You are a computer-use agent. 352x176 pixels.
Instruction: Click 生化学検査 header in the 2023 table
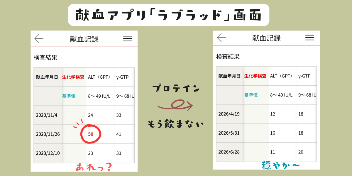73,77
